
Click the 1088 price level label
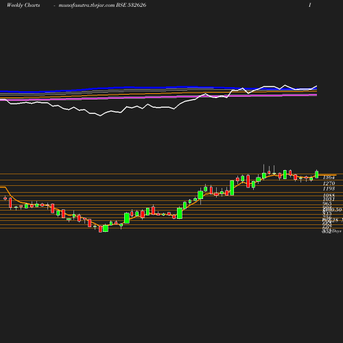pos(329,195)
